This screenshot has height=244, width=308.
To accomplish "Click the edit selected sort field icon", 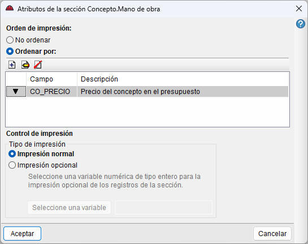I will point(25,65).
